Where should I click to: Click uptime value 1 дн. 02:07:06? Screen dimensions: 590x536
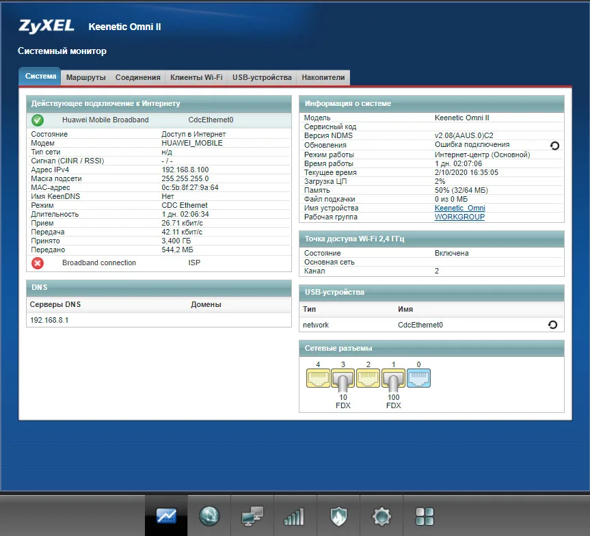click(458, 163)
